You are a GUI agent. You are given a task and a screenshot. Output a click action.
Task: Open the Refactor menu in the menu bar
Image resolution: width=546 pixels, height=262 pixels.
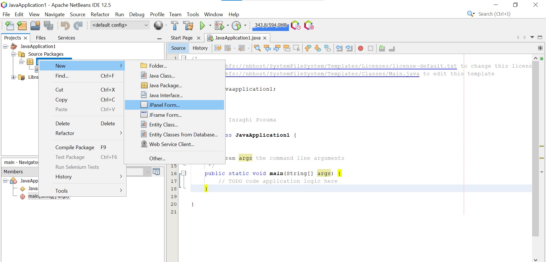(x=100, y=14)
